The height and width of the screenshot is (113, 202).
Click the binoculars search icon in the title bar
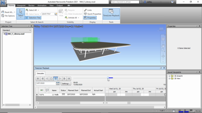[x=141, y=2]
